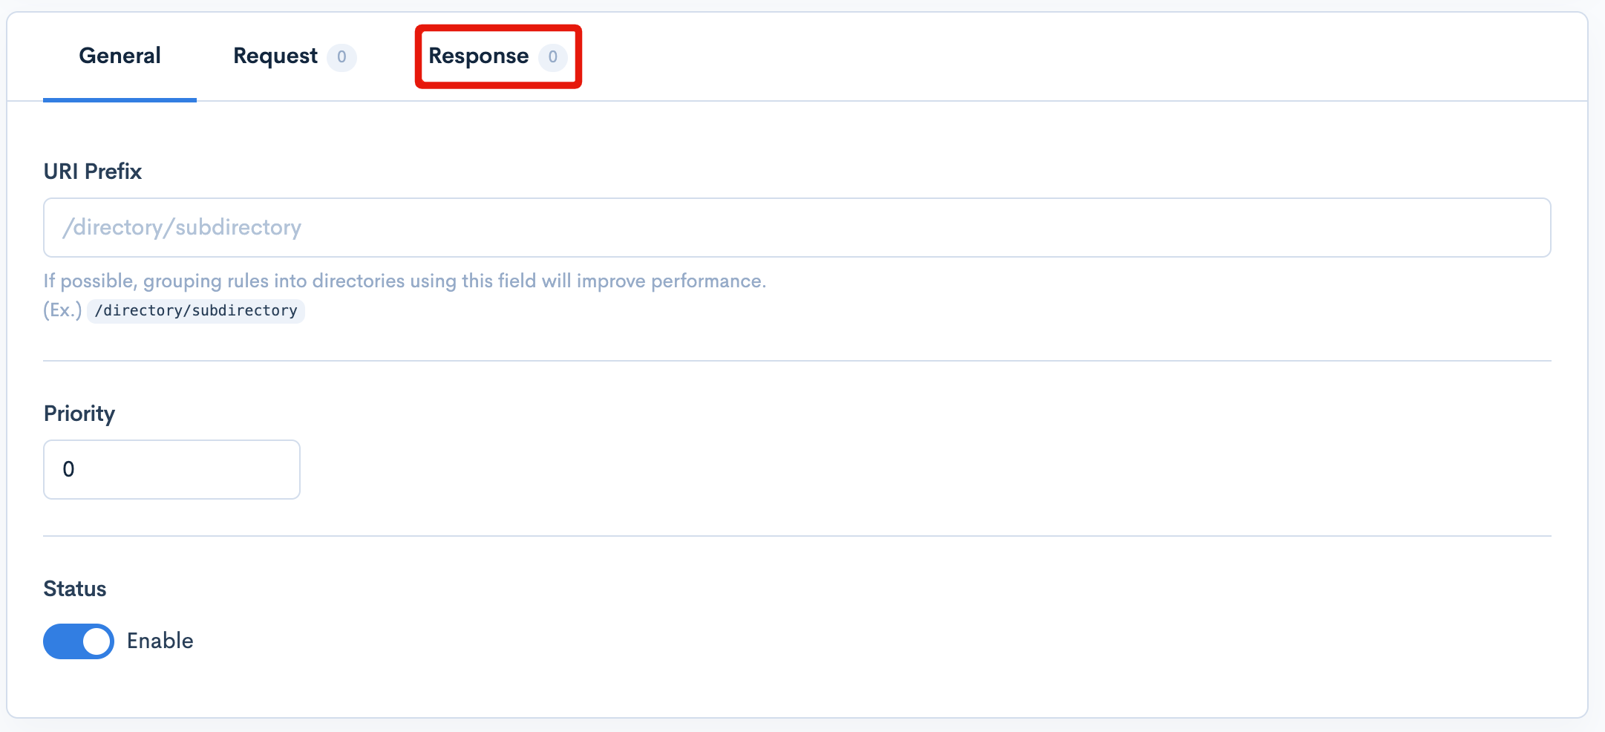The width and height of the screenshot is (1605, 732).
Task: Toggle the Enable status switch
Action: pos(79,641)
